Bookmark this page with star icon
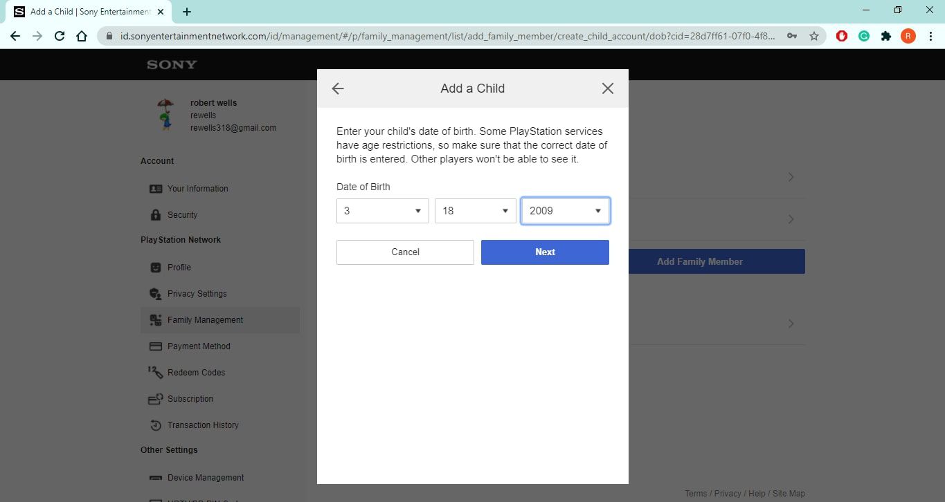 (x=814, y=36)
